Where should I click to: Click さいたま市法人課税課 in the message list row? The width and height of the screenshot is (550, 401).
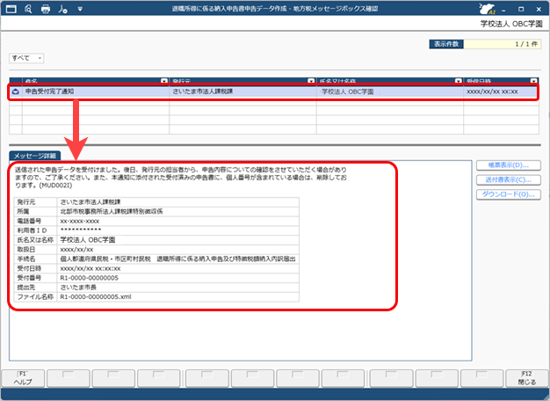click(x=203, y=91)
